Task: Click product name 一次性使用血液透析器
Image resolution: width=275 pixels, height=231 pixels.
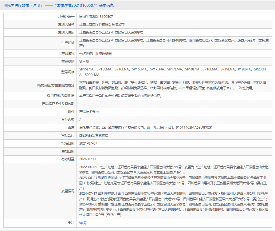Action: pyautogui.click(x=96, y=54)
